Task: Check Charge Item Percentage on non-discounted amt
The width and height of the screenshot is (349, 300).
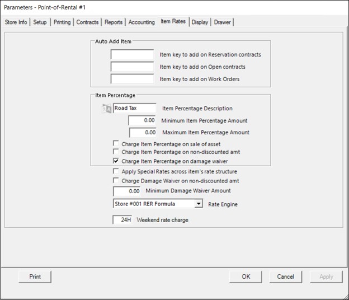Action: click(x=116, y=152)
